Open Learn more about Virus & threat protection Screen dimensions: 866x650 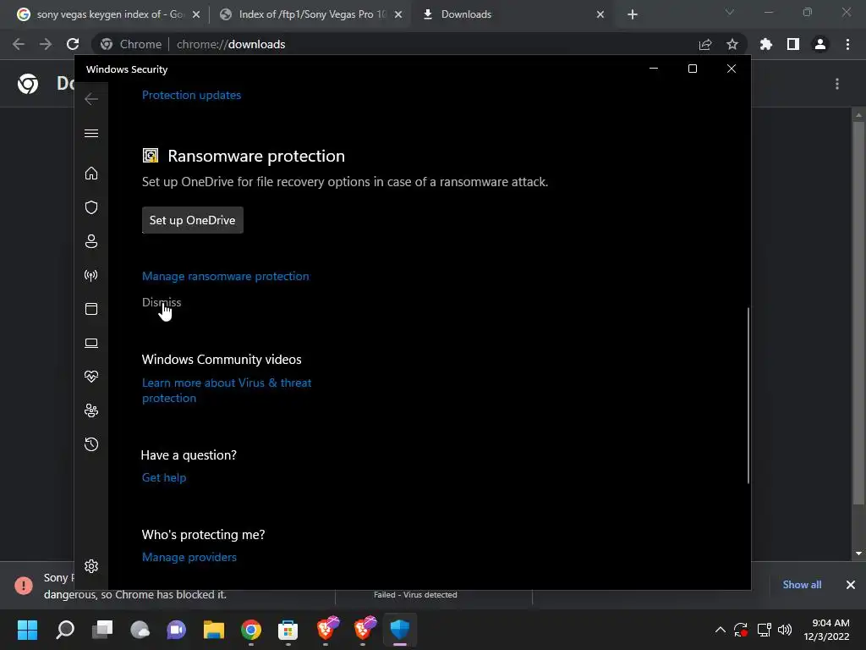(x=227, y=390)
